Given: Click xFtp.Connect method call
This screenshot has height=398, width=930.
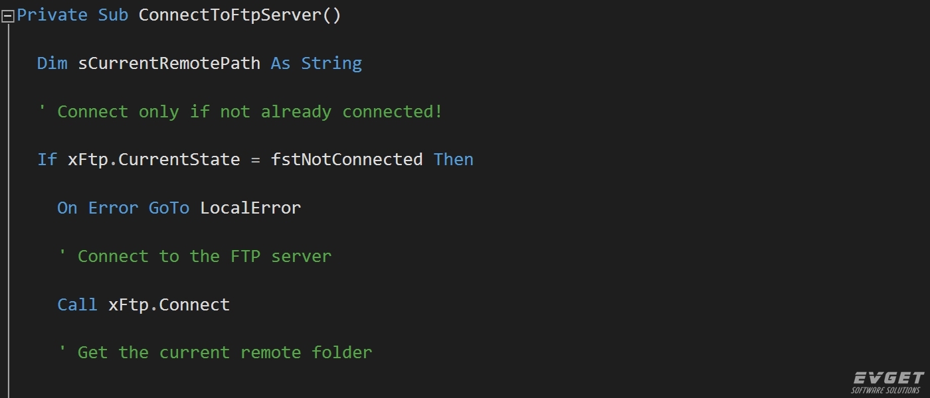Looking at the screenshot, I should [x=169, y=304].
